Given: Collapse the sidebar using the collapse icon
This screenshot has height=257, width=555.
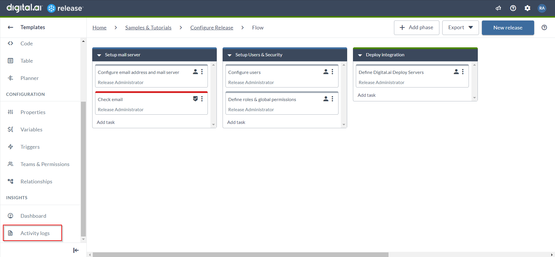Looking at the screenshot, I should click(x=76, y=250).
